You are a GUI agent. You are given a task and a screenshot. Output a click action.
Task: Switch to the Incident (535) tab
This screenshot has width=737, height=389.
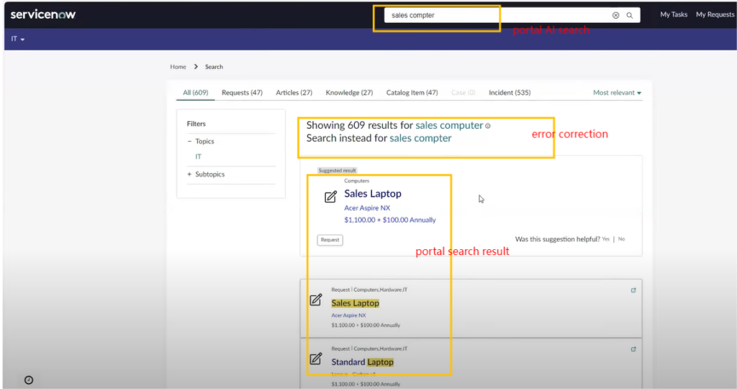click(510, 93)
